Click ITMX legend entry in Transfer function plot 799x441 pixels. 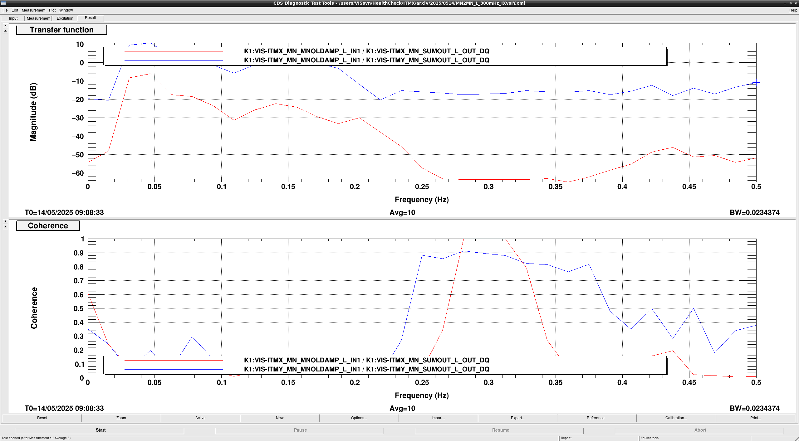tap(366, 51)
